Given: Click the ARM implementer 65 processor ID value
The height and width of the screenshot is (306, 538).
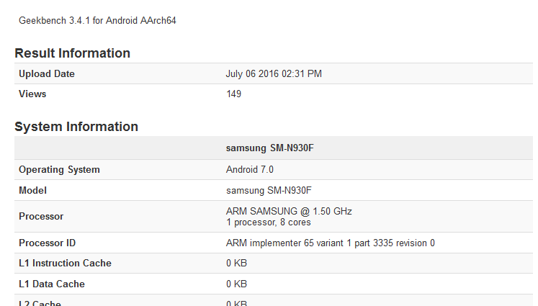Looking at the screenshot, I should pos(330,243).
